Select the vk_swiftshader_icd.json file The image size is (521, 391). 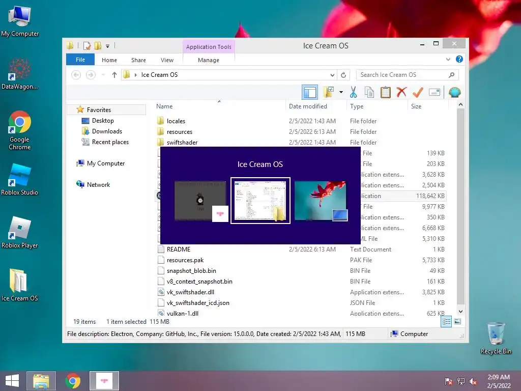coord(198,302)
